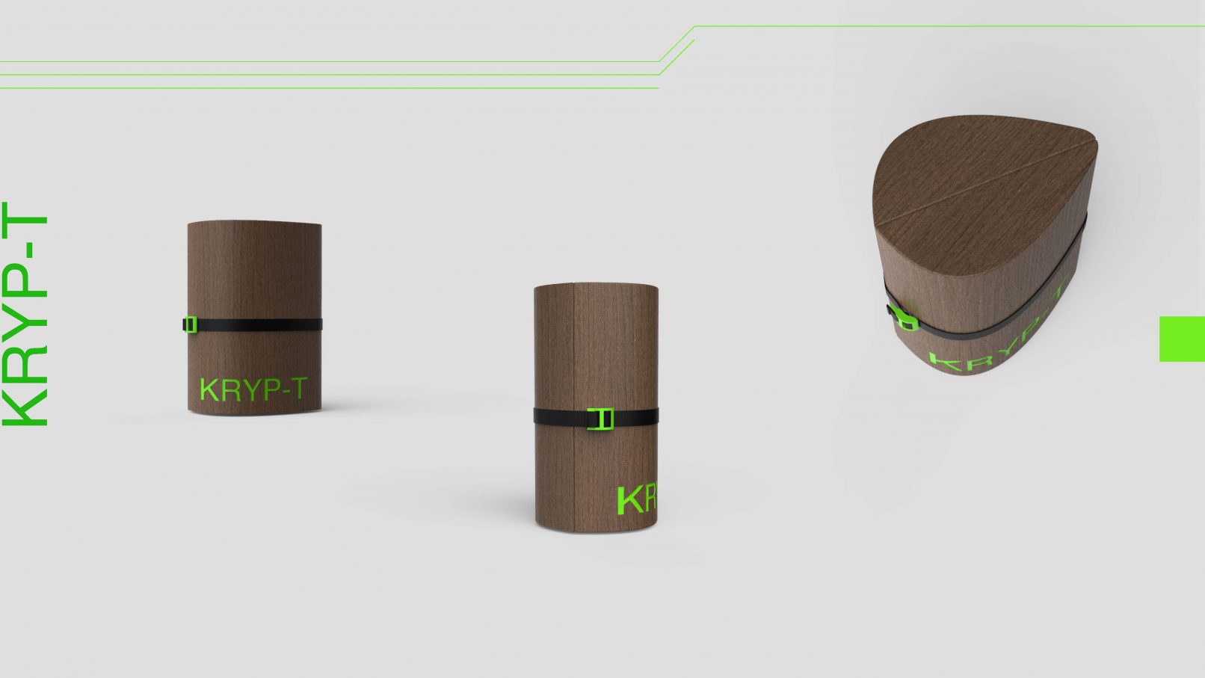
Task: Click the green buckle on the left container
Action: pos(190,324)
